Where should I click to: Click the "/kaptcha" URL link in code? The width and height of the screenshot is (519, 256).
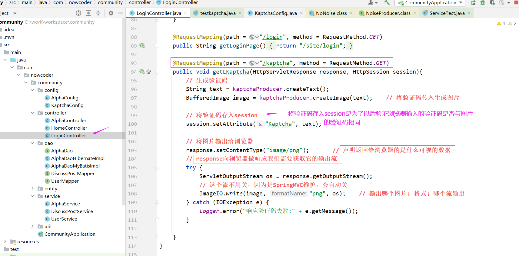pyautogui.click(x=276, y=63)
